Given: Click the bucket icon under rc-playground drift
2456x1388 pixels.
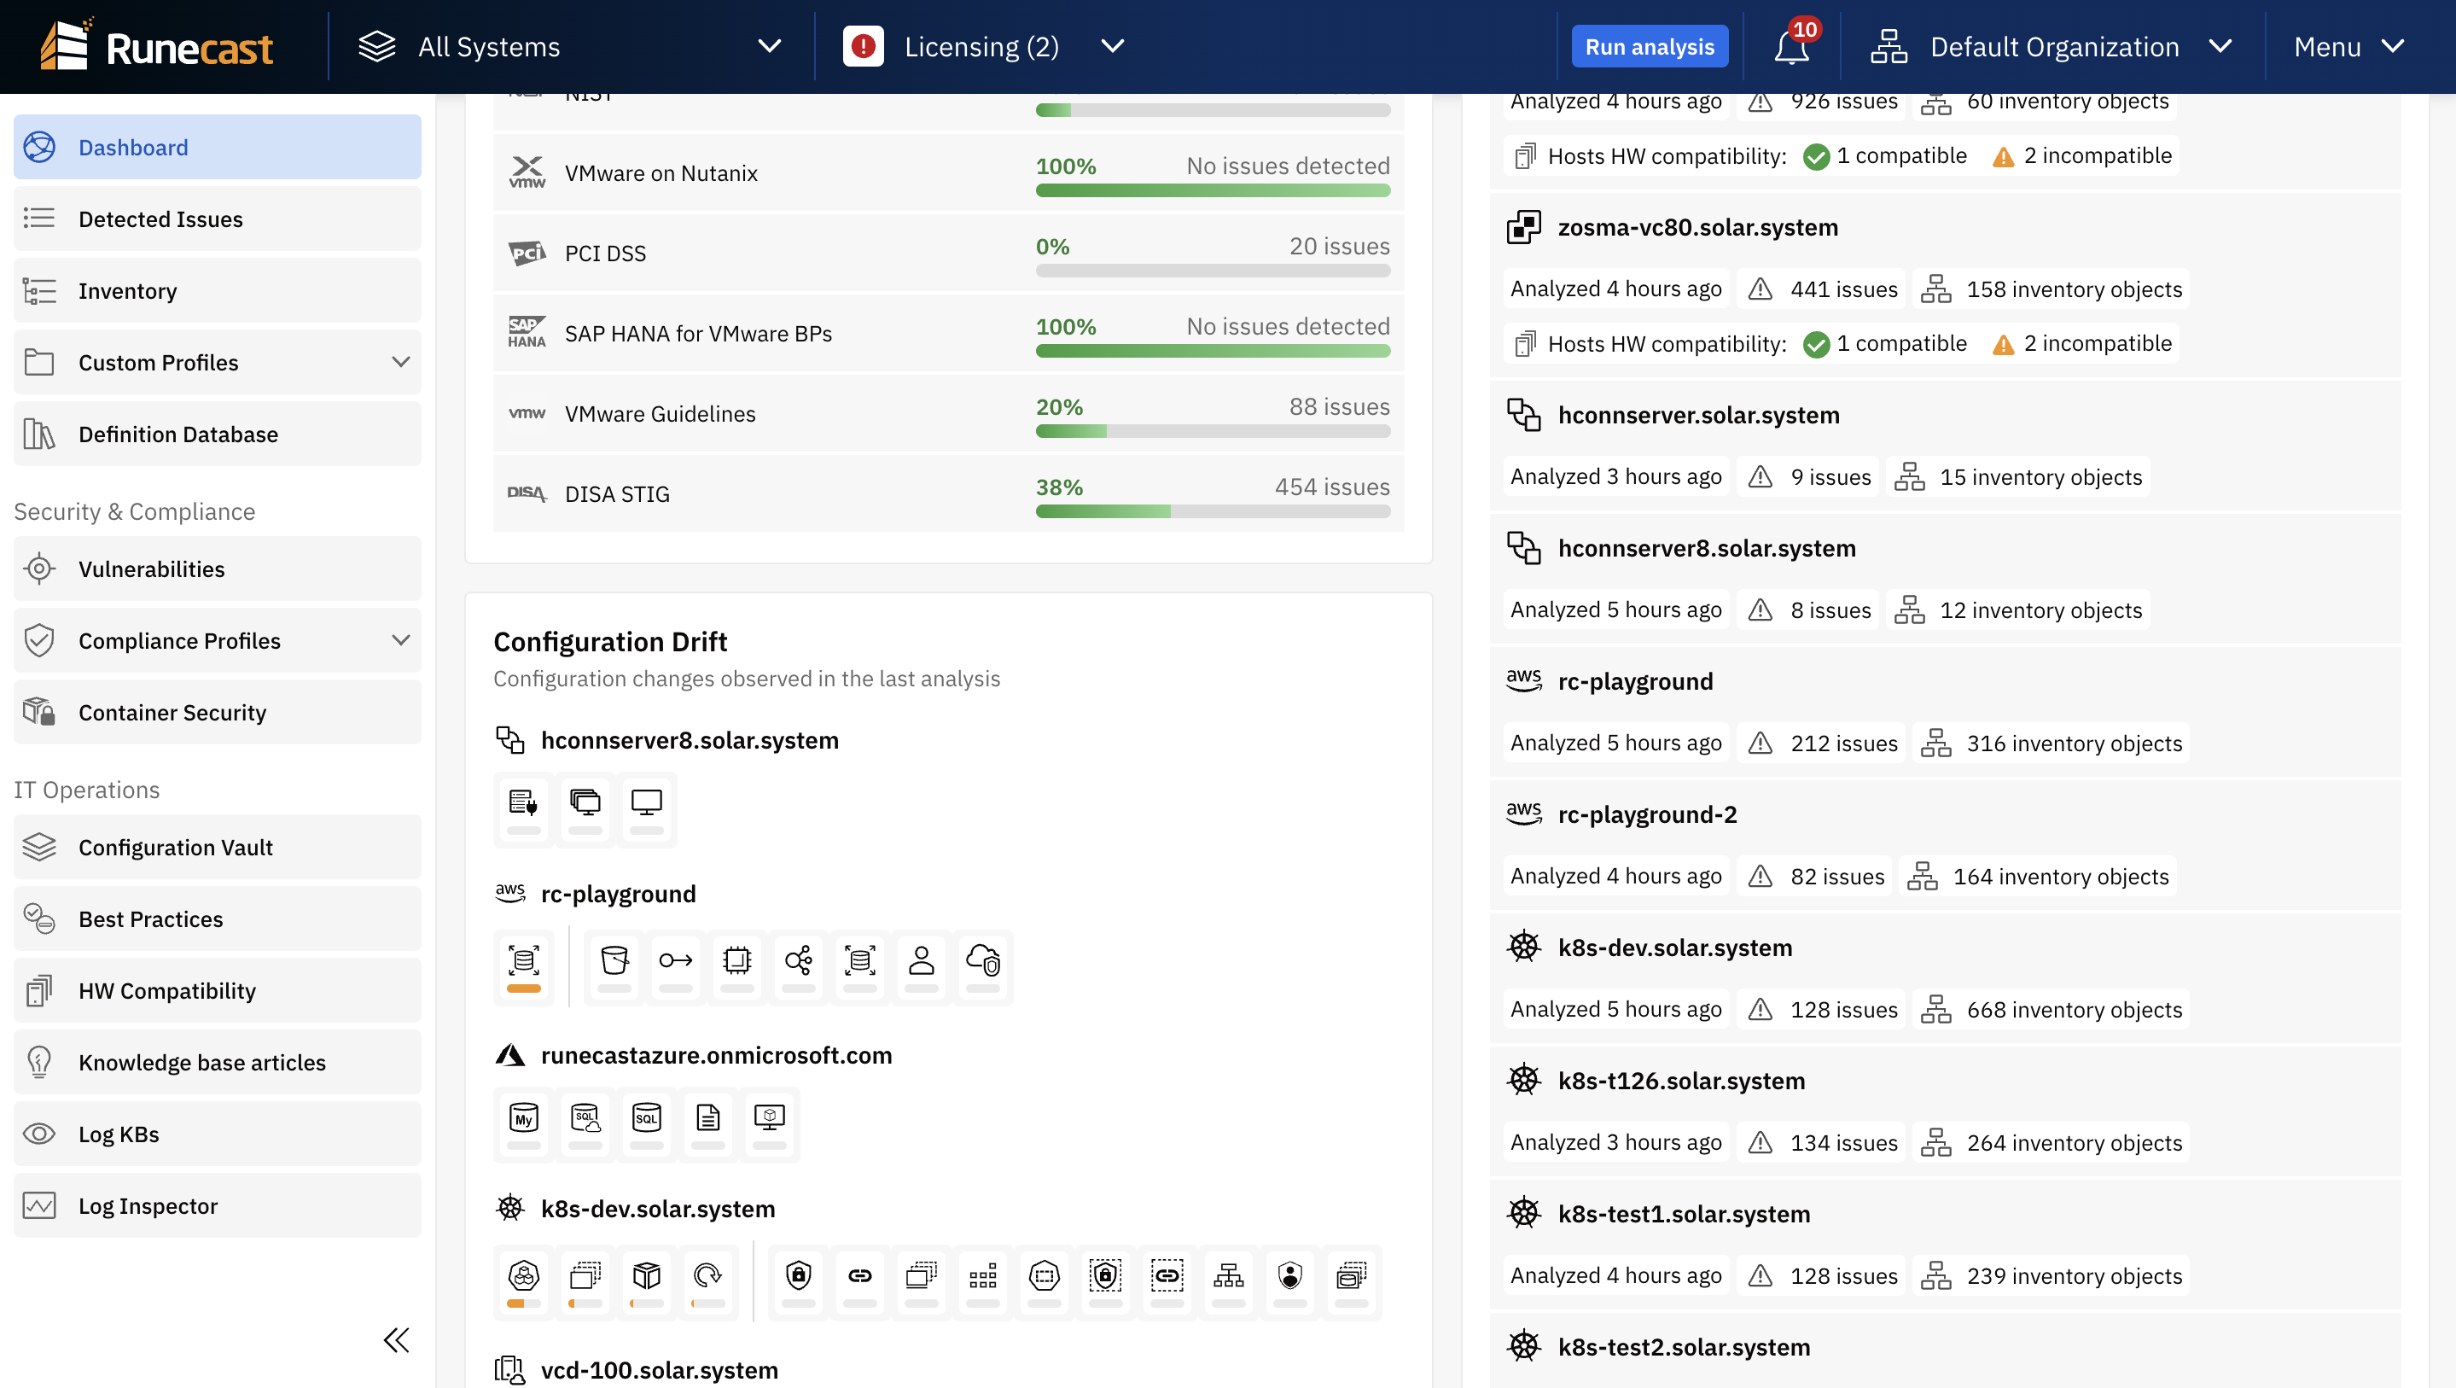Looking at the screenshot, I should pos(614,959).
